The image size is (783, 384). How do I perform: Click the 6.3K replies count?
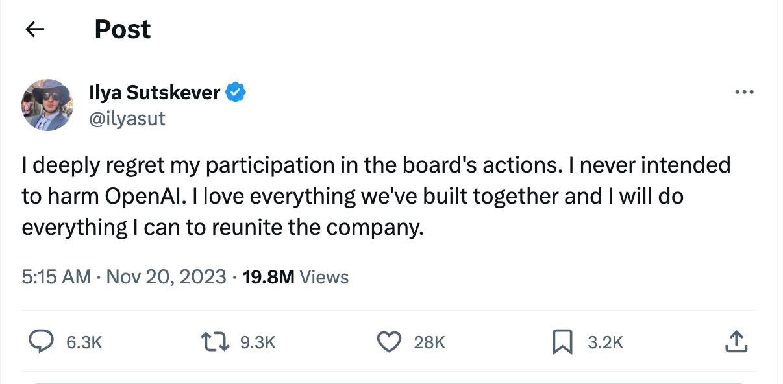84,342
